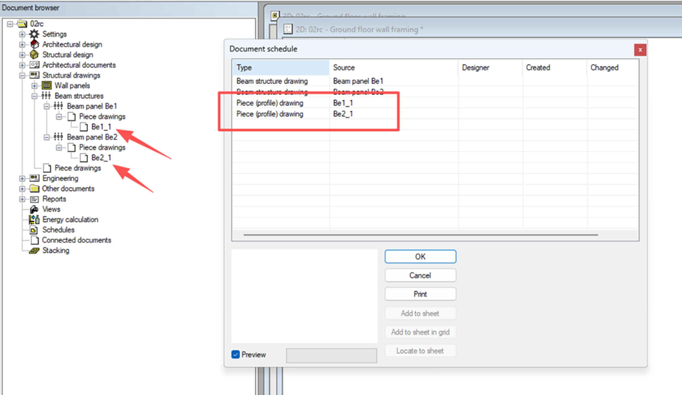Toggle the Preview checkbox
Screen dimensions: 682x395
tap(236, 355)
